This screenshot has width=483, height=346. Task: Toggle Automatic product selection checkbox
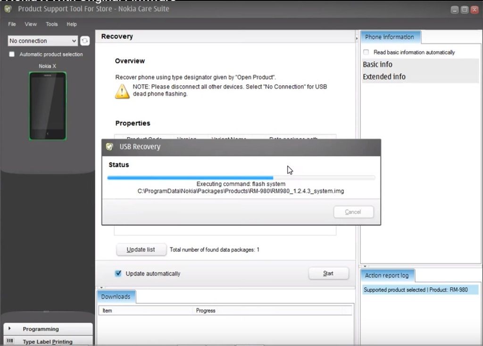point(12,54)
